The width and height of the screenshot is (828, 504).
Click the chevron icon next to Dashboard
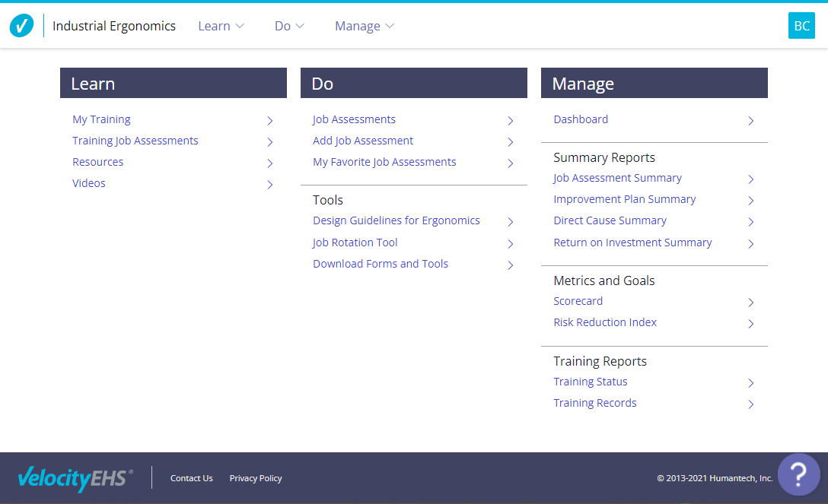(750, 121)
